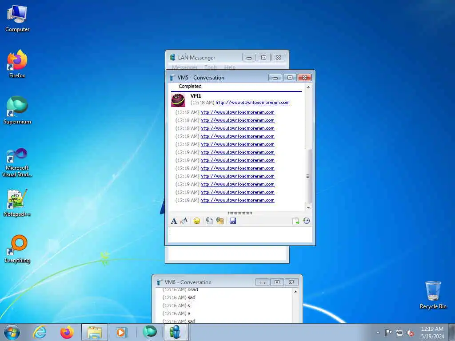Image resolution: width=455 pixels, height=341 pixels.
Task: Choose font color in VM5 conversation toolbar
Action: tap(184, 221)
